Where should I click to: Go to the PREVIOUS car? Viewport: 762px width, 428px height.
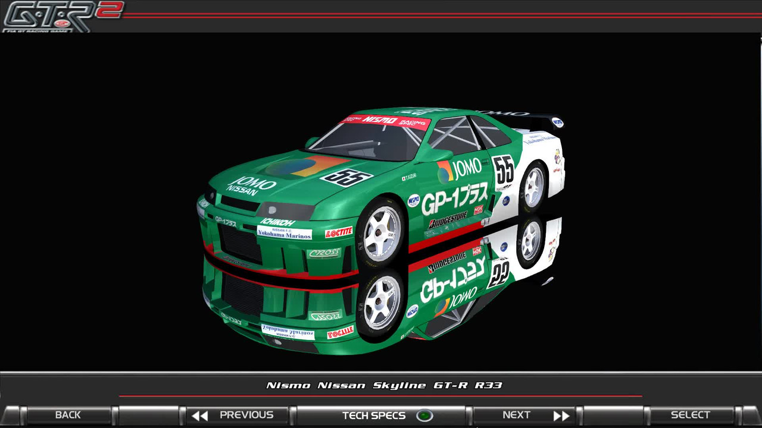(238, 415)
